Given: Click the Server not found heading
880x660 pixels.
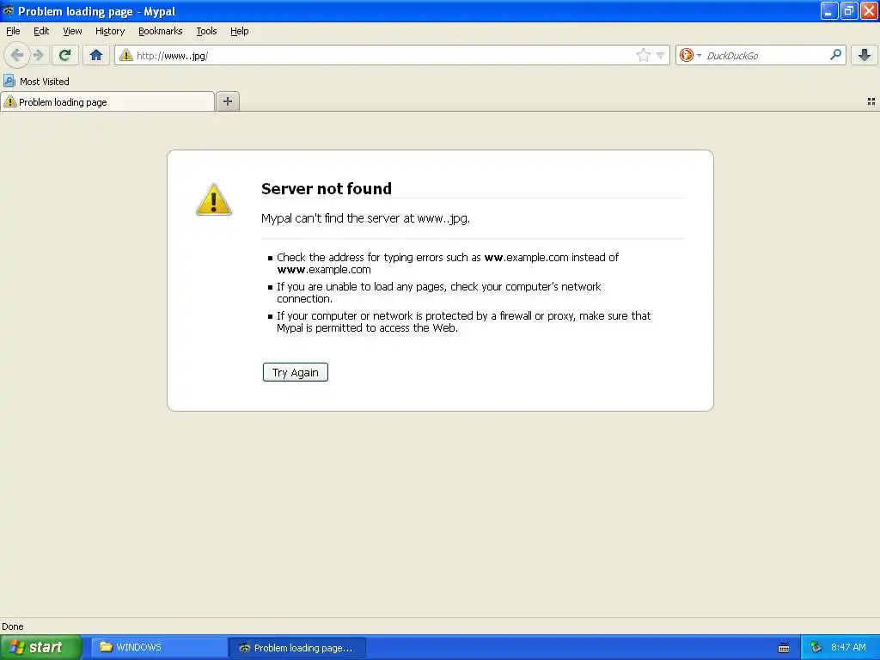Looking at the screenshot, I should click(x=326, y=188).
